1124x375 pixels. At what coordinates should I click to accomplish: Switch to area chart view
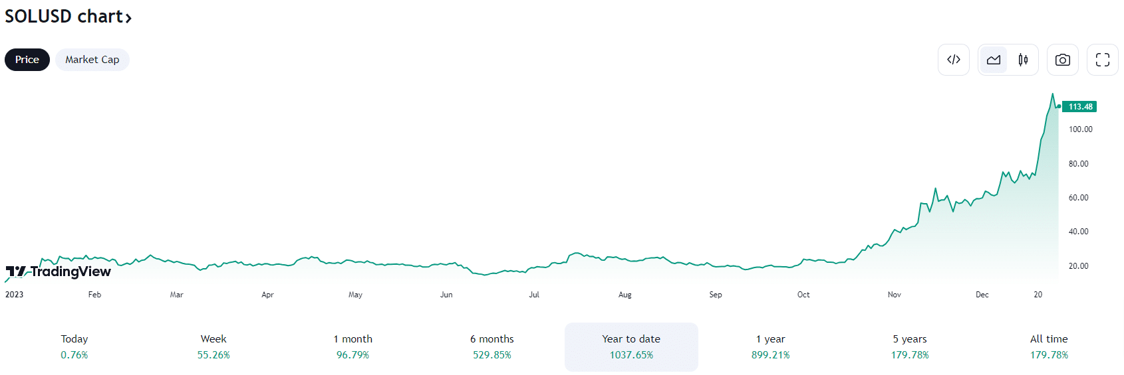point(994,60)
